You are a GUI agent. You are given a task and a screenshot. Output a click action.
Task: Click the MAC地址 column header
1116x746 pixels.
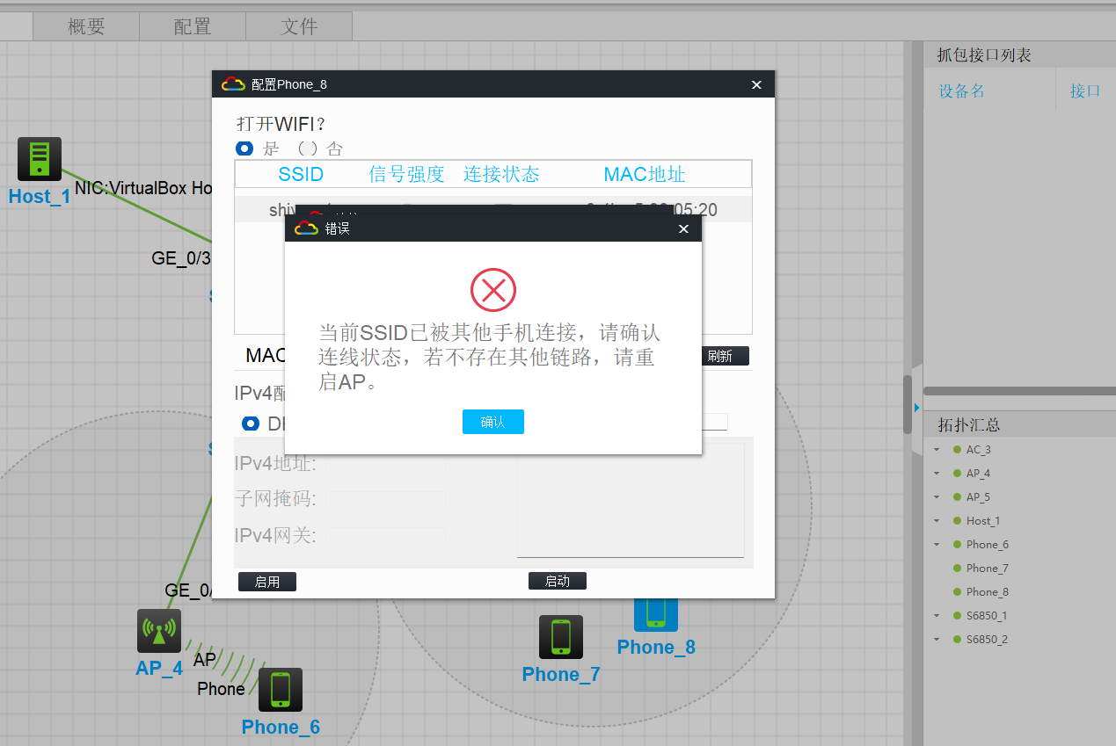coord(645,174)
